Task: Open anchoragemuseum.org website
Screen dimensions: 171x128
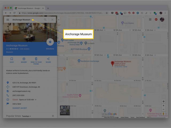Action: 21,91
